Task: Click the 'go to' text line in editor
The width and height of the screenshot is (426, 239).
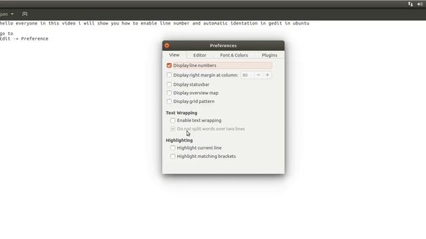Action: (6, 33)
